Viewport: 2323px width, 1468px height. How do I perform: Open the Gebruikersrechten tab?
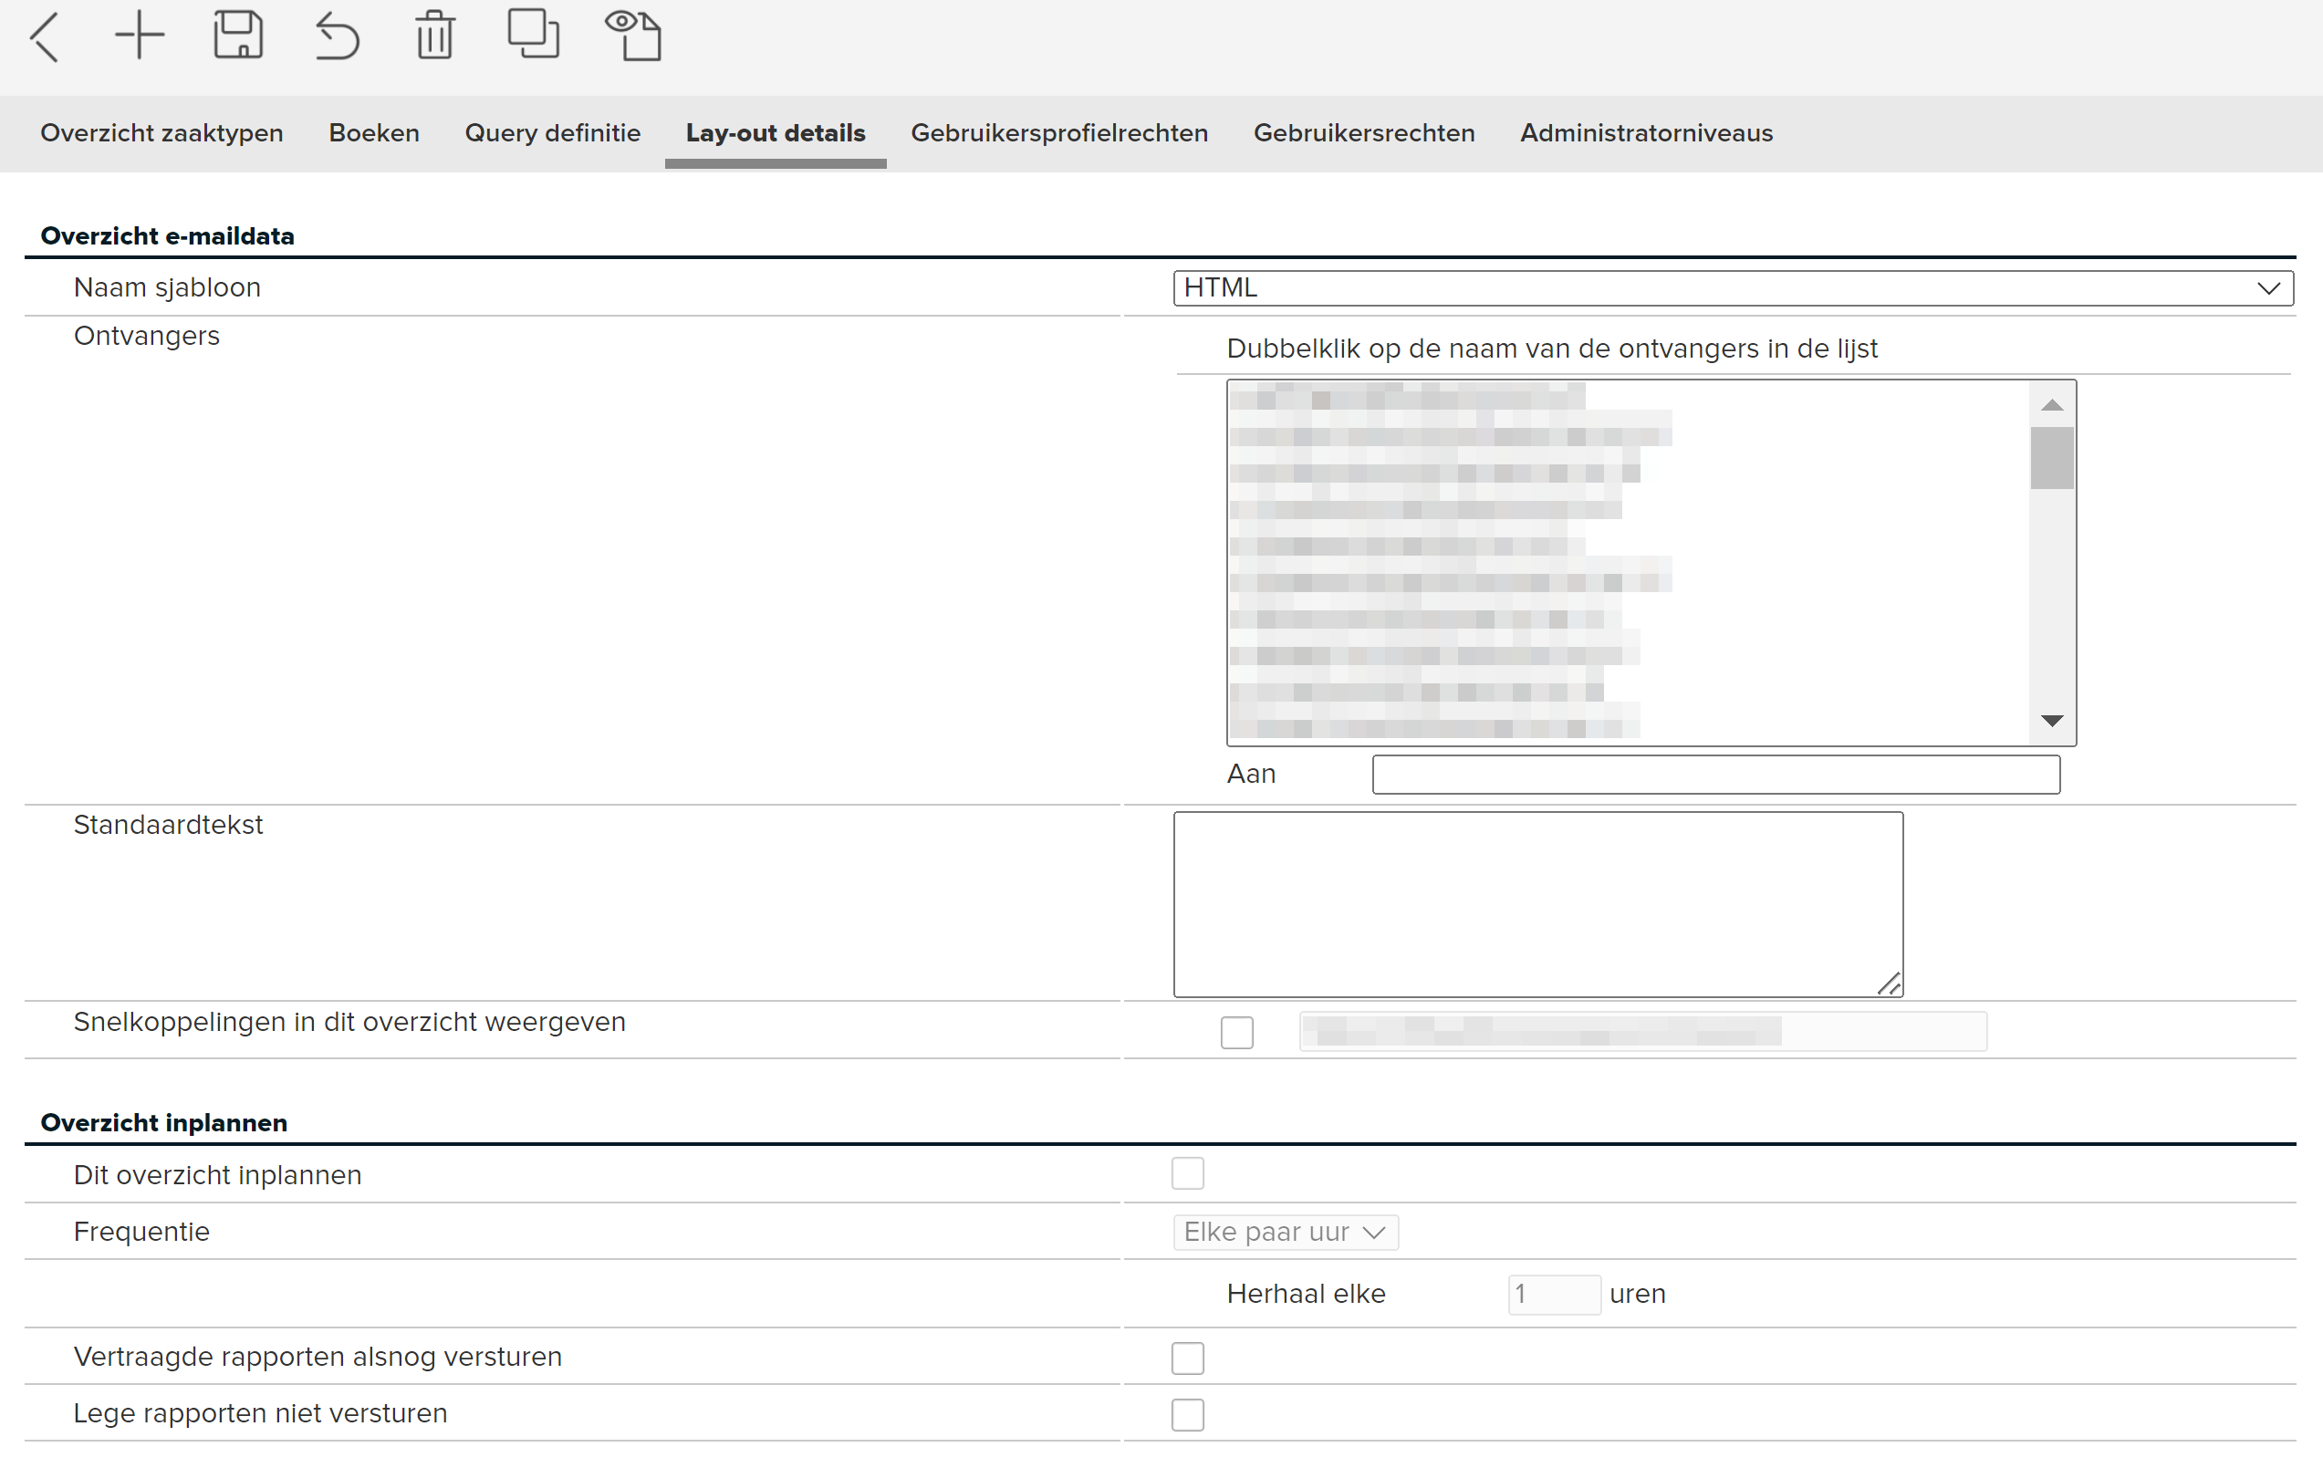click(1364, 133)
